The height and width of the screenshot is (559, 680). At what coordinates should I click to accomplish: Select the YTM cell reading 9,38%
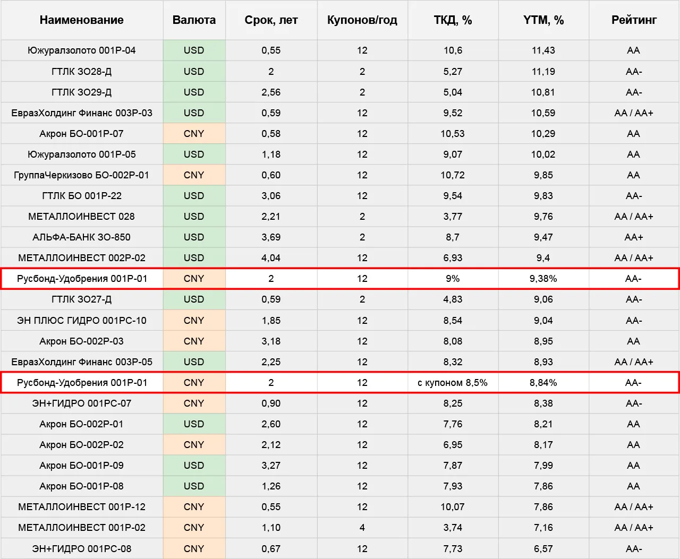(543, 278)
